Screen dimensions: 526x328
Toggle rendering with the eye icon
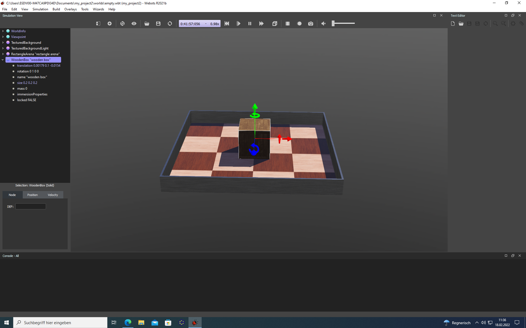tap(134, 24)
